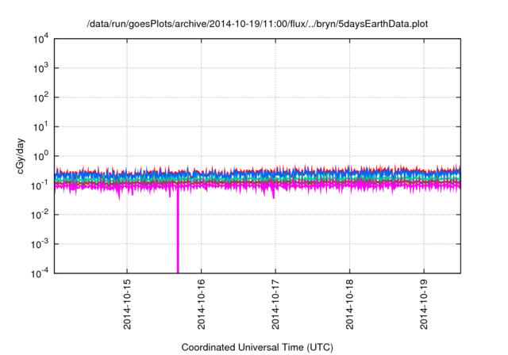This screenshot has height=355, width=508.
Task: Click the x-axis date label 2014-10-15
Action: [x=127, y=304]
